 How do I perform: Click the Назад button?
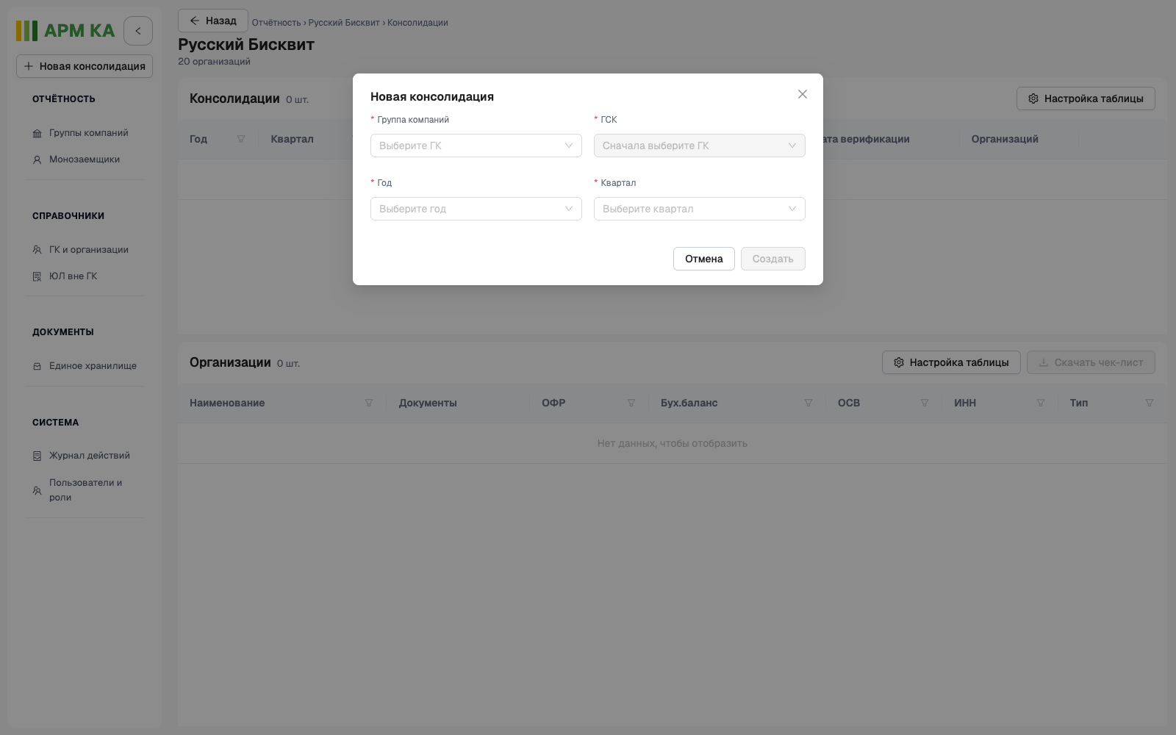[x=213, y=21]
